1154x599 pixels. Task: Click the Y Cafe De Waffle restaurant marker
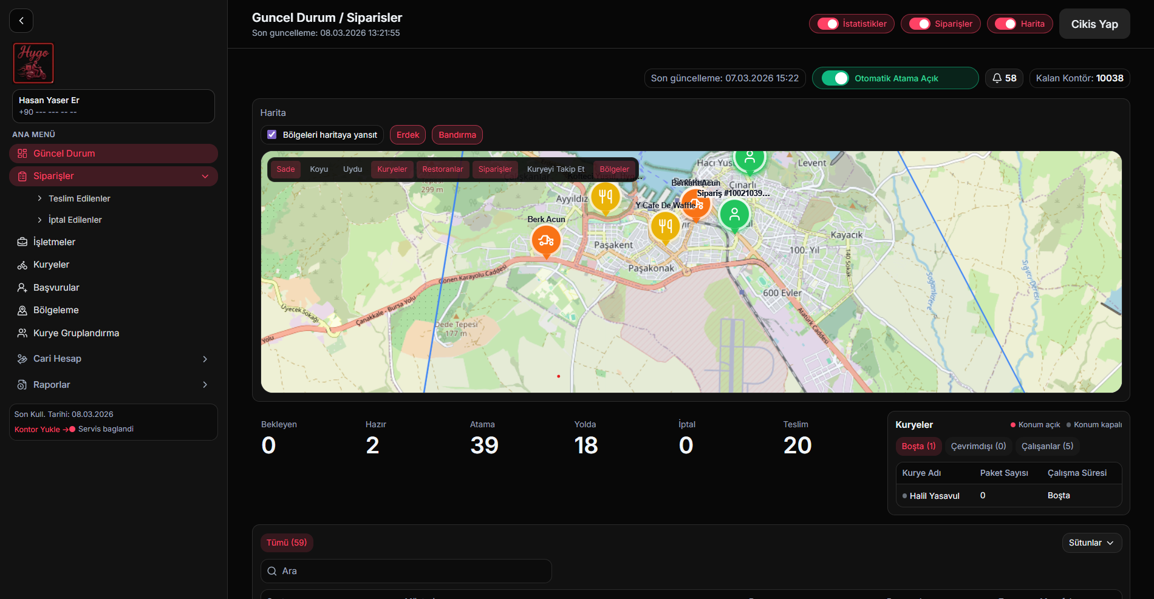pos(665,226)
